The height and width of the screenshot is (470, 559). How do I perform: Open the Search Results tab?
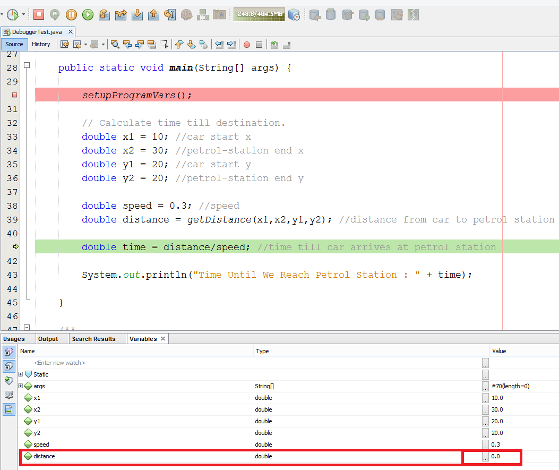[x=93, y=339]
